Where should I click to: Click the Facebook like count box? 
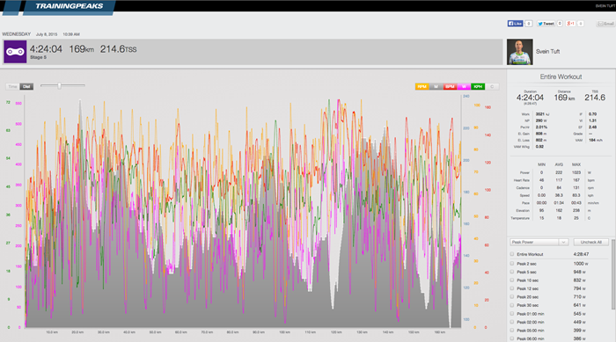coord(528,24)
